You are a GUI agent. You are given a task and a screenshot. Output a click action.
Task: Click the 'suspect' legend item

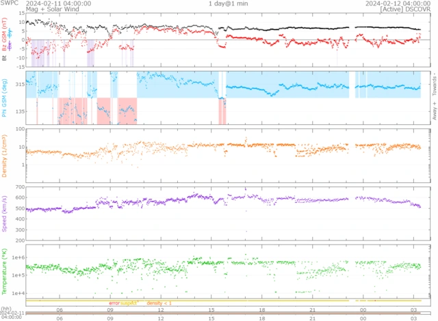click(130, 303)
